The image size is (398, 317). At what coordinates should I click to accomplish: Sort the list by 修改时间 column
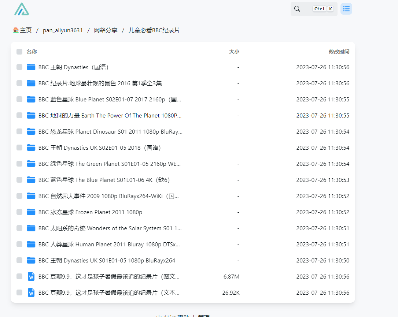[x=339, y=52]
